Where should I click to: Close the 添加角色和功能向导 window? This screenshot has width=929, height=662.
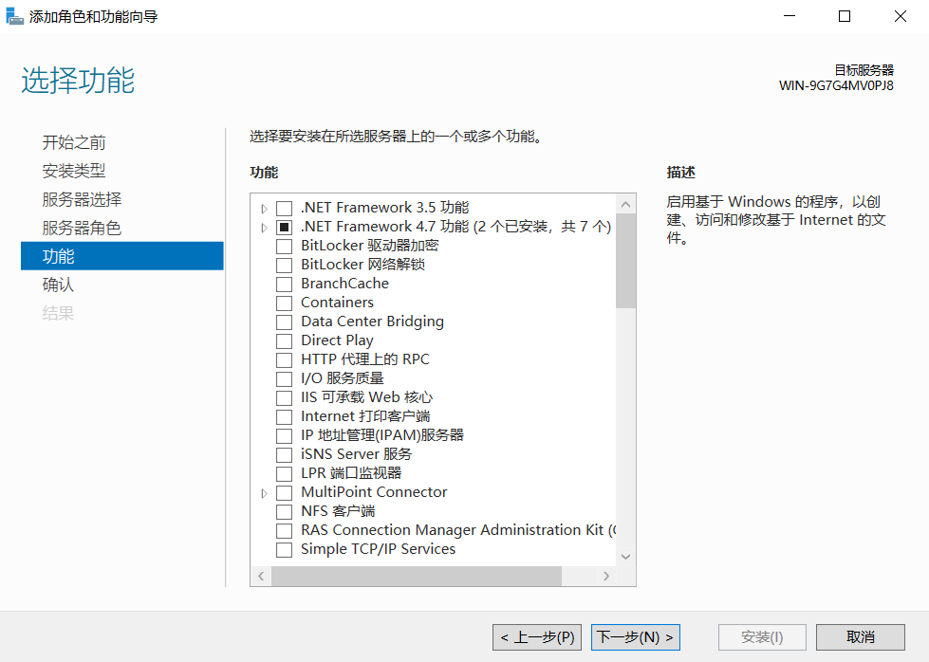click(900, 16)
